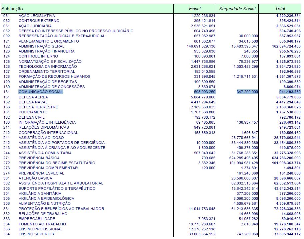Click highlighted COMUNICAÇÃO SOCIAL label
This screenshot has height=239, width=304.
41,92
